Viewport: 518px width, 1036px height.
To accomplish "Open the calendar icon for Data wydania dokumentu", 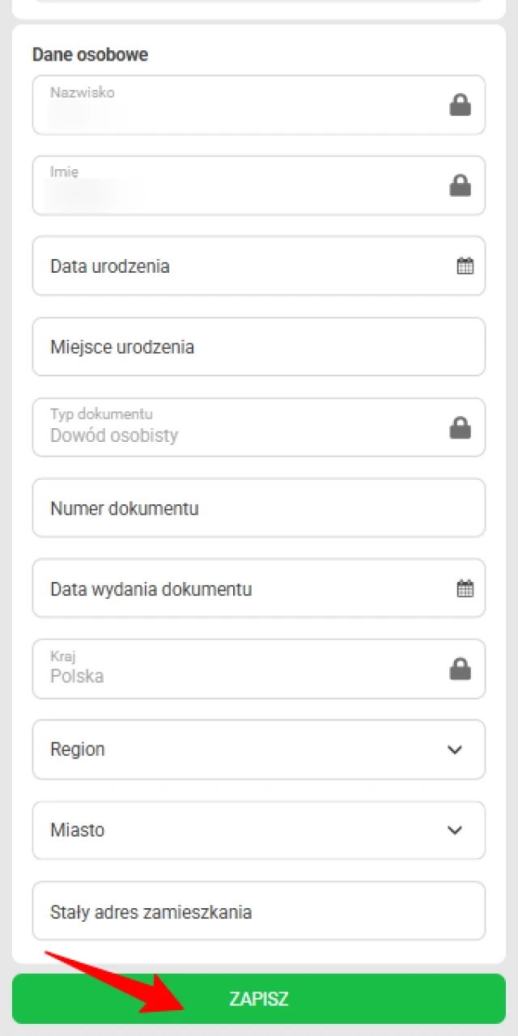I will coord(465,588).
